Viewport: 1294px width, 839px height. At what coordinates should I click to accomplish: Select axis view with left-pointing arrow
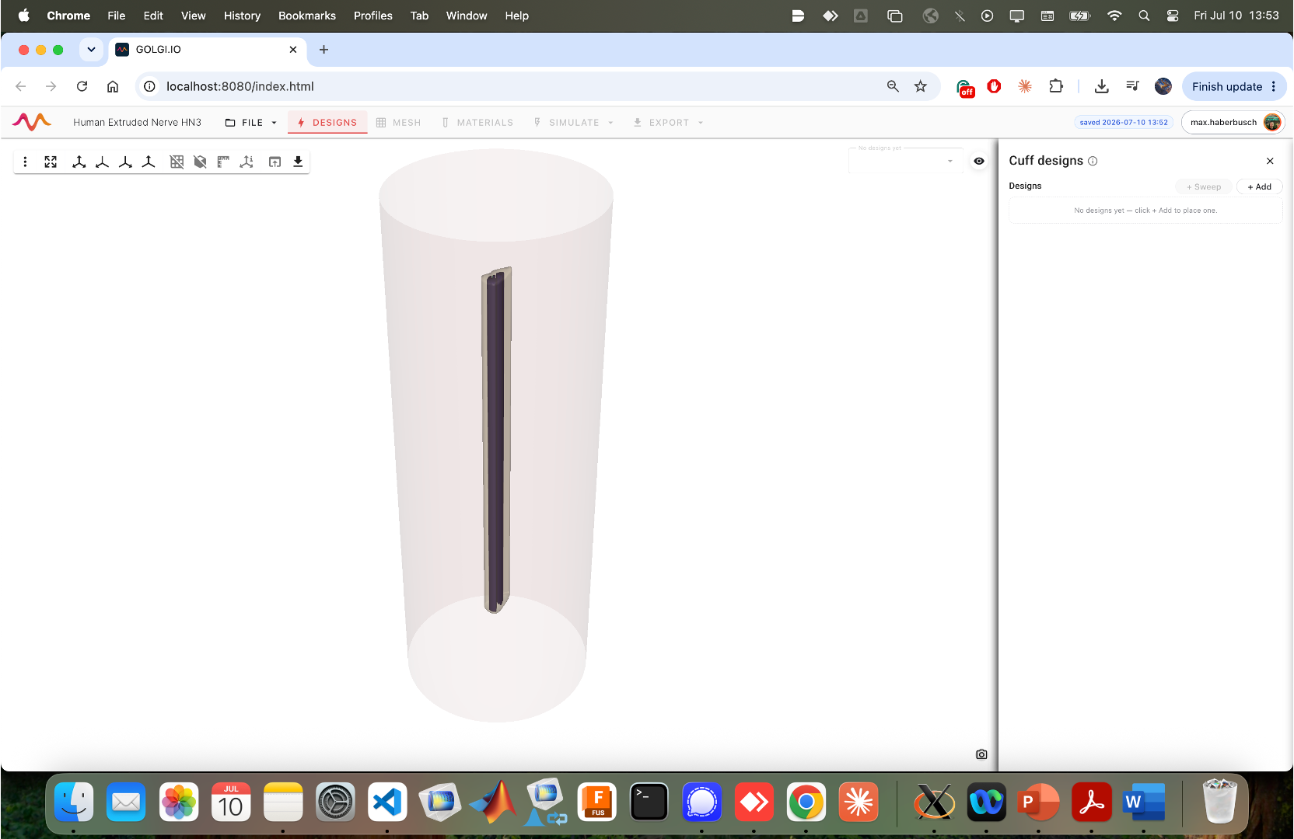pos(102,162)
